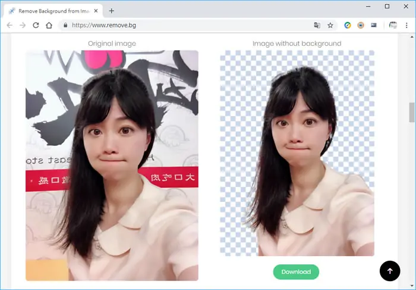Click the calendar extension icon in toolbar
The height and width of the screenshot is (290, 416).
393,25
